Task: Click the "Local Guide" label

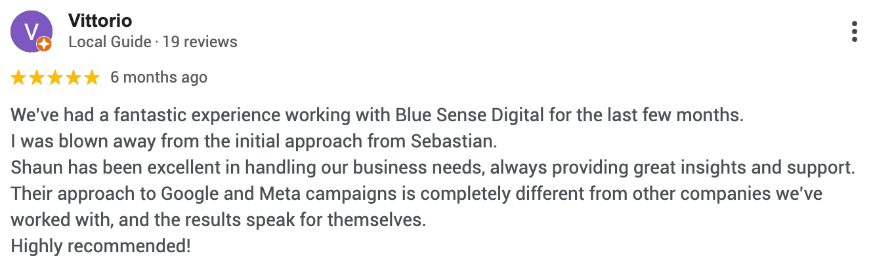Action: tap(110, 43)
